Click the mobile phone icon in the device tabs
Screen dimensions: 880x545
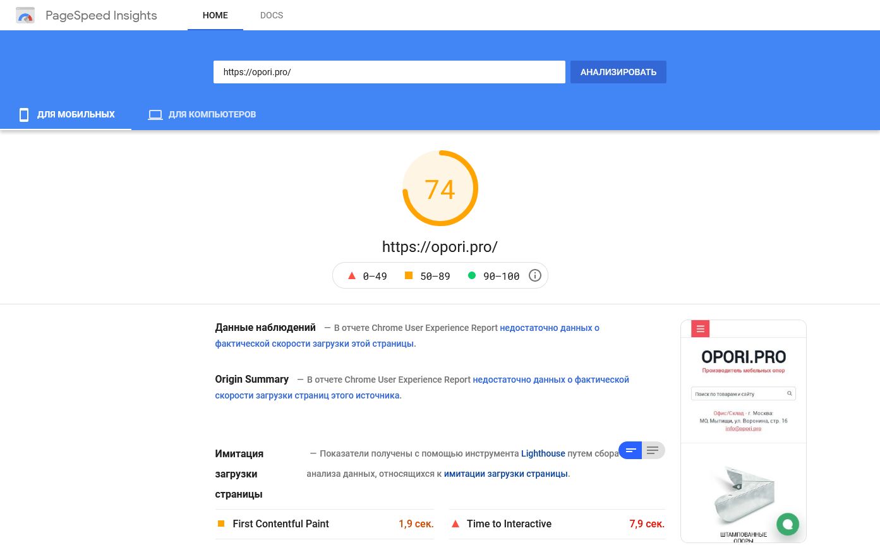24,114
